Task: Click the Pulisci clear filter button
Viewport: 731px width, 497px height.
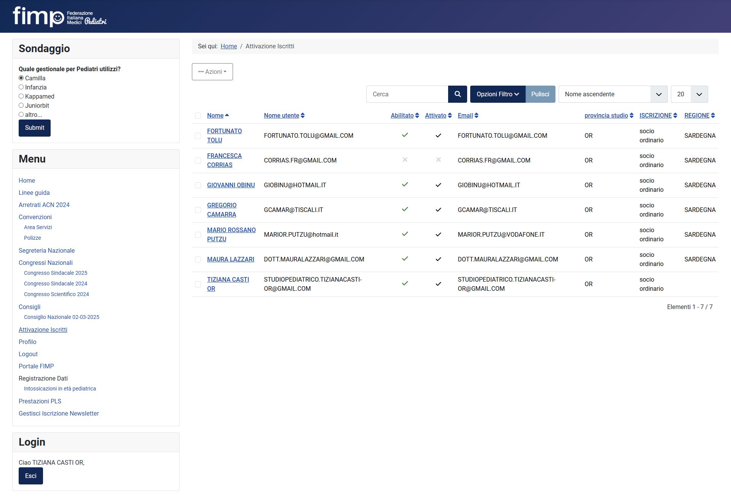Action: tap(540, 94)
